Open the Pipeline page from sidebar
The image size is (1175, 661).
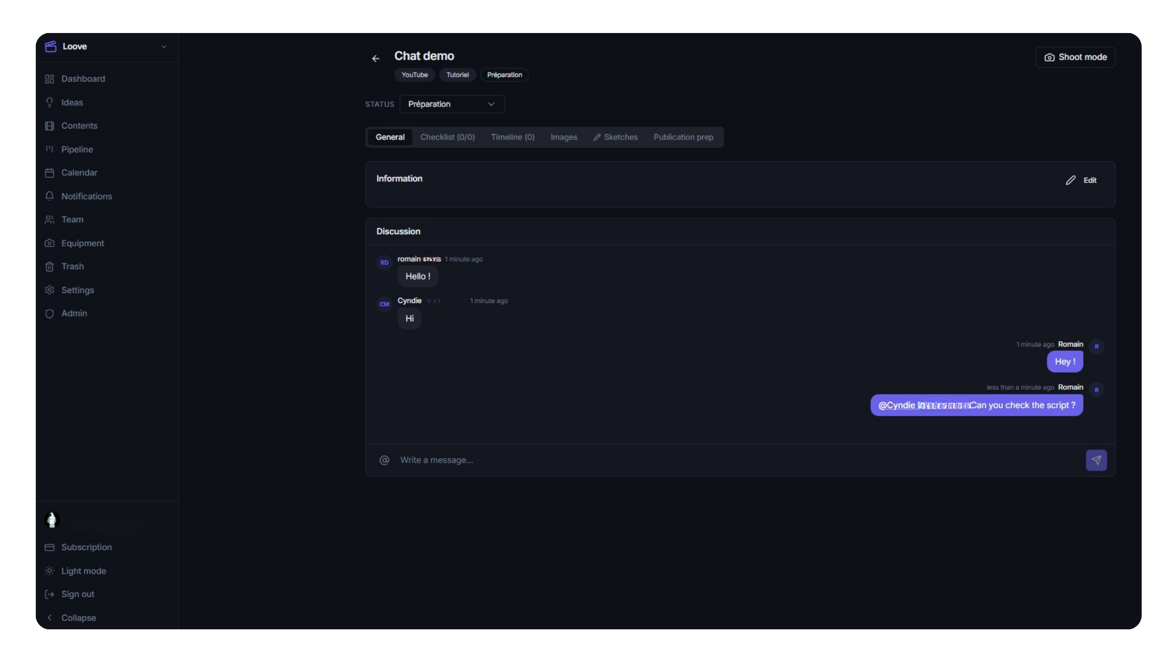[x=77, y=149]
